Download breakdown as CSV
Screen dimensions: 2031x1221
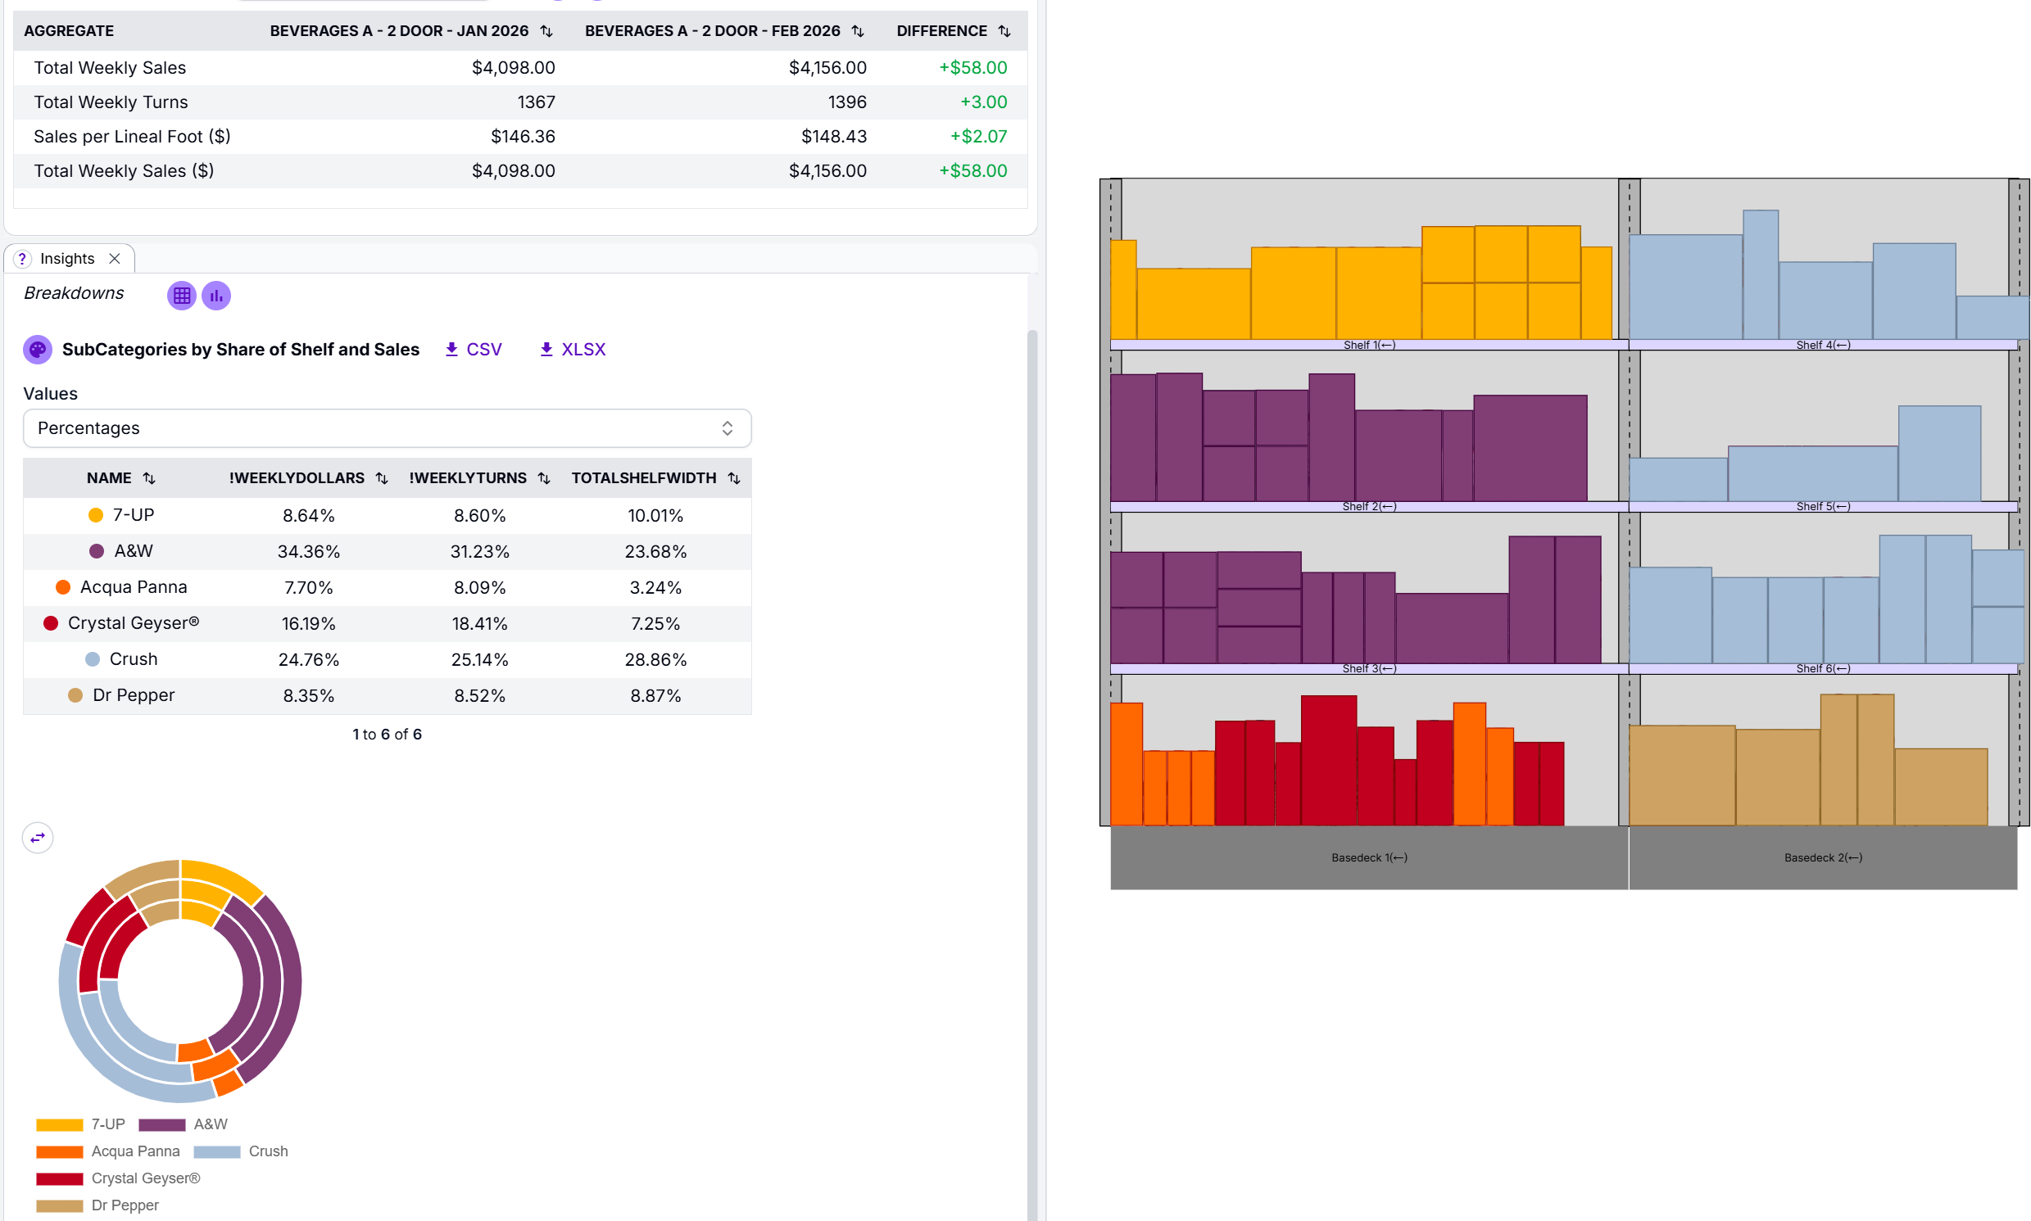pyautogui.click(x=474, y=350)
